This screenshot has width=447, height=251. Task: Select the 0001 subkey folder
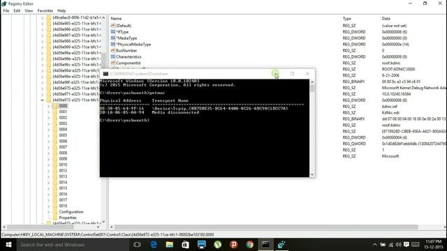click(x=63, y=112)
